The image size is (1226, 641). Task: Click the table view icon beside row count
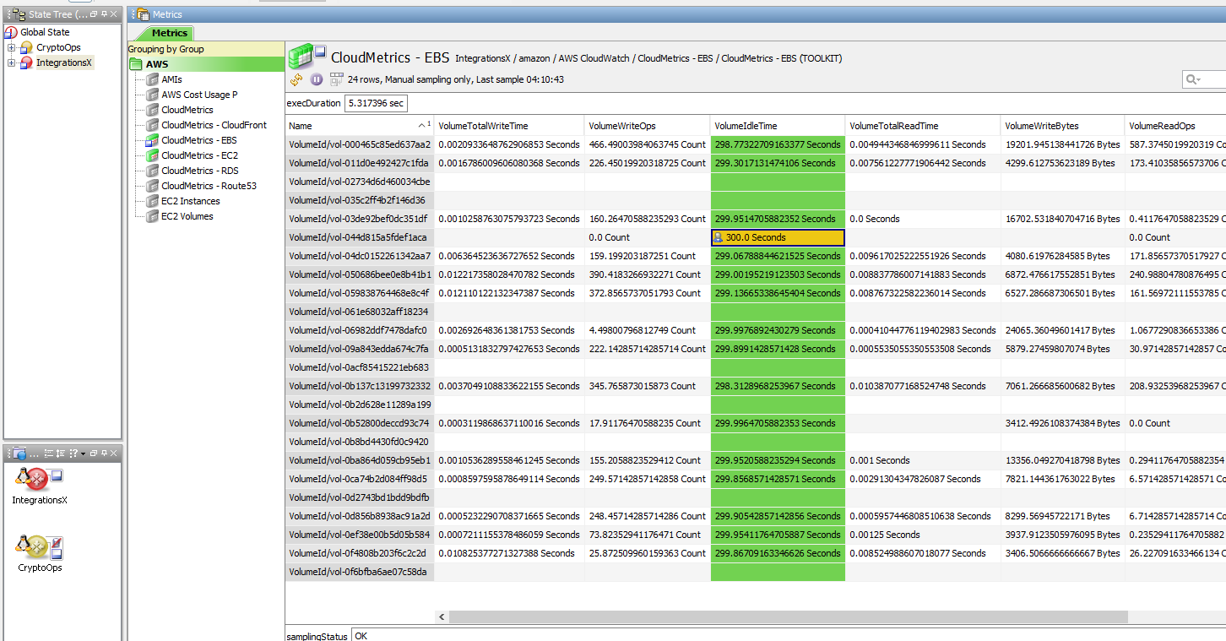(x=336, y=79)
